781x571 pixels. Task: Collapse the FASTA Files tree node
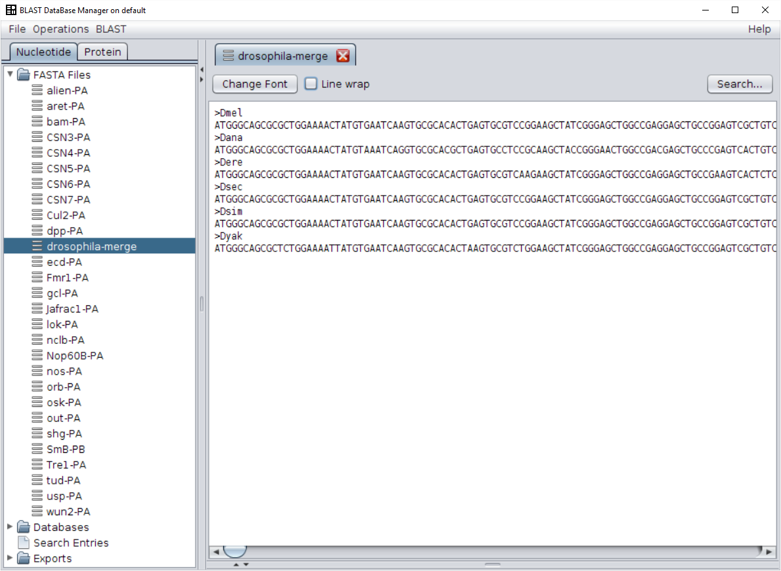click(x=10, y=74)
